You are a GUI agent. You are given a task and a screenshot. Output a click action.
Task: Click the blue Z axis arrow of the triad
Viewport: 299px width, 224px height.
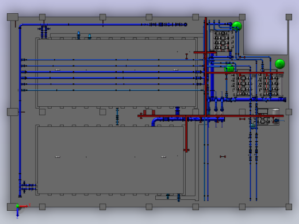tap(17, 212)
